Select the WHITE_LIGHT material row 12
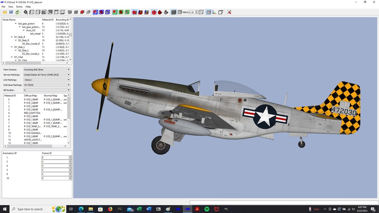Viewport: 379px width, 213px height. (33, 140)
